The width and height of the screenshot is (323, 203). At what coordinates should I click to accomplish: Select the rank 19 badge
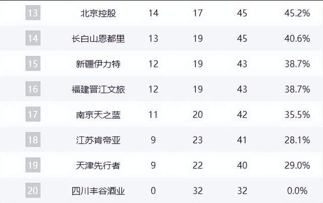pos(32,165)
